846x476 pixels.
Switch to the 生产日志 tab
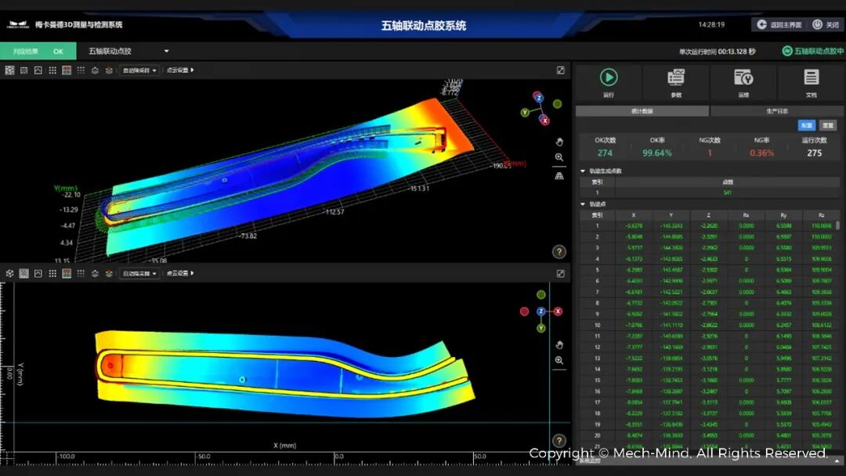click(777, 111)
